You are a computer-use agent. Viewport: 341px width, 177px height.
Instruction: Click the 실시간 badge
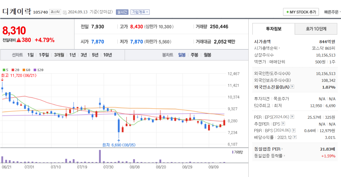point(122,12)
